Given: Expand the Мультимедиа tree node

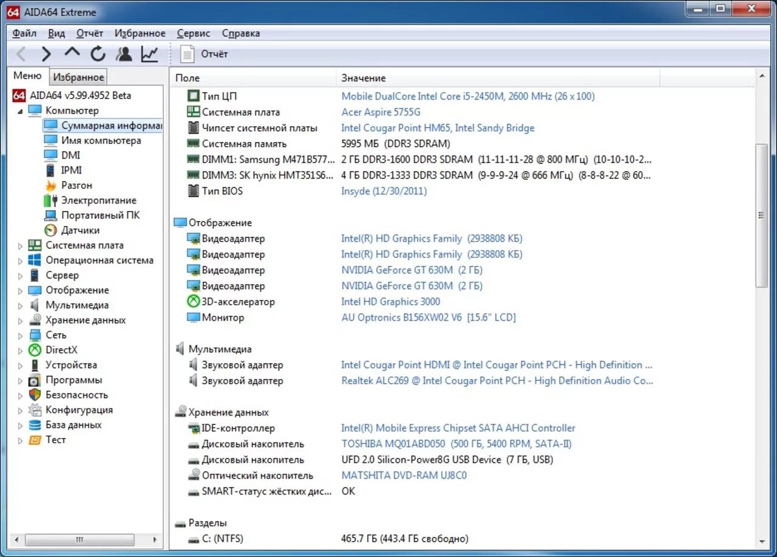Looking at the screenshot, I should point(19,306).
